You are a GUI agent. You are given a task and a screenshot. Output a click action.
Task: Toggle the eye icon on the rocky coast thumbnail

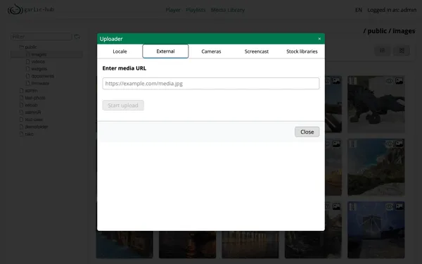coord(389,144)
